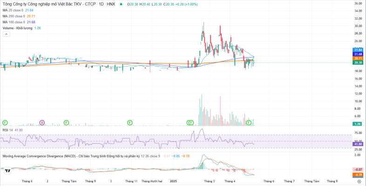This screenshot has height=186, width=366.
Task: Click the F event marker above Tháng Tám 2024
Action: pos(67,122)
